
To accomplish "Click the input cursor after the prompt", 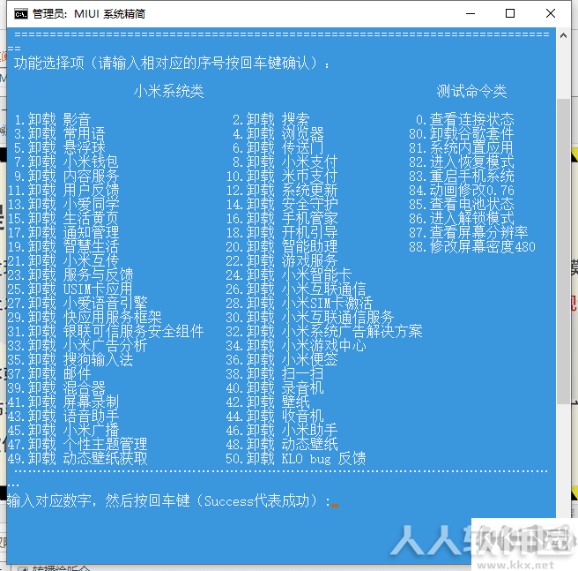I will (x=335, y=505).
